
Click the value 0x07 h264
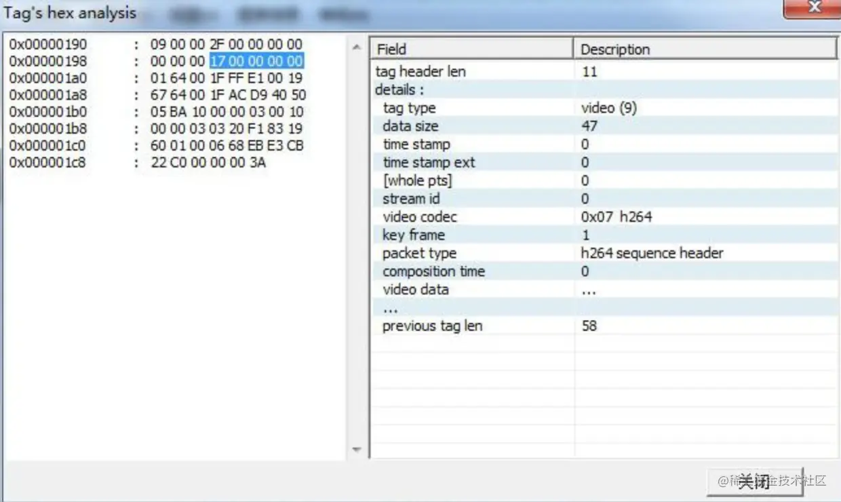click(x=617, y=217)
